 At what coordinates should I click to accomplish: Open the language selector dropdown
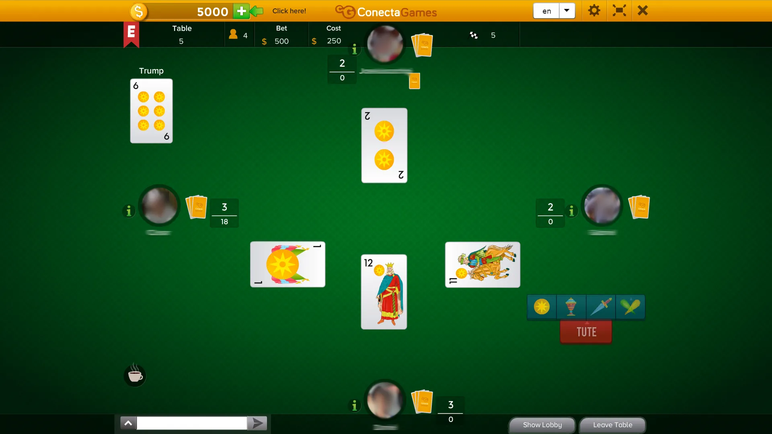pos(566,10)
